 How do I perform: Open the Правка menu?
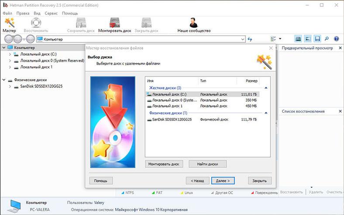pos(23,13)
